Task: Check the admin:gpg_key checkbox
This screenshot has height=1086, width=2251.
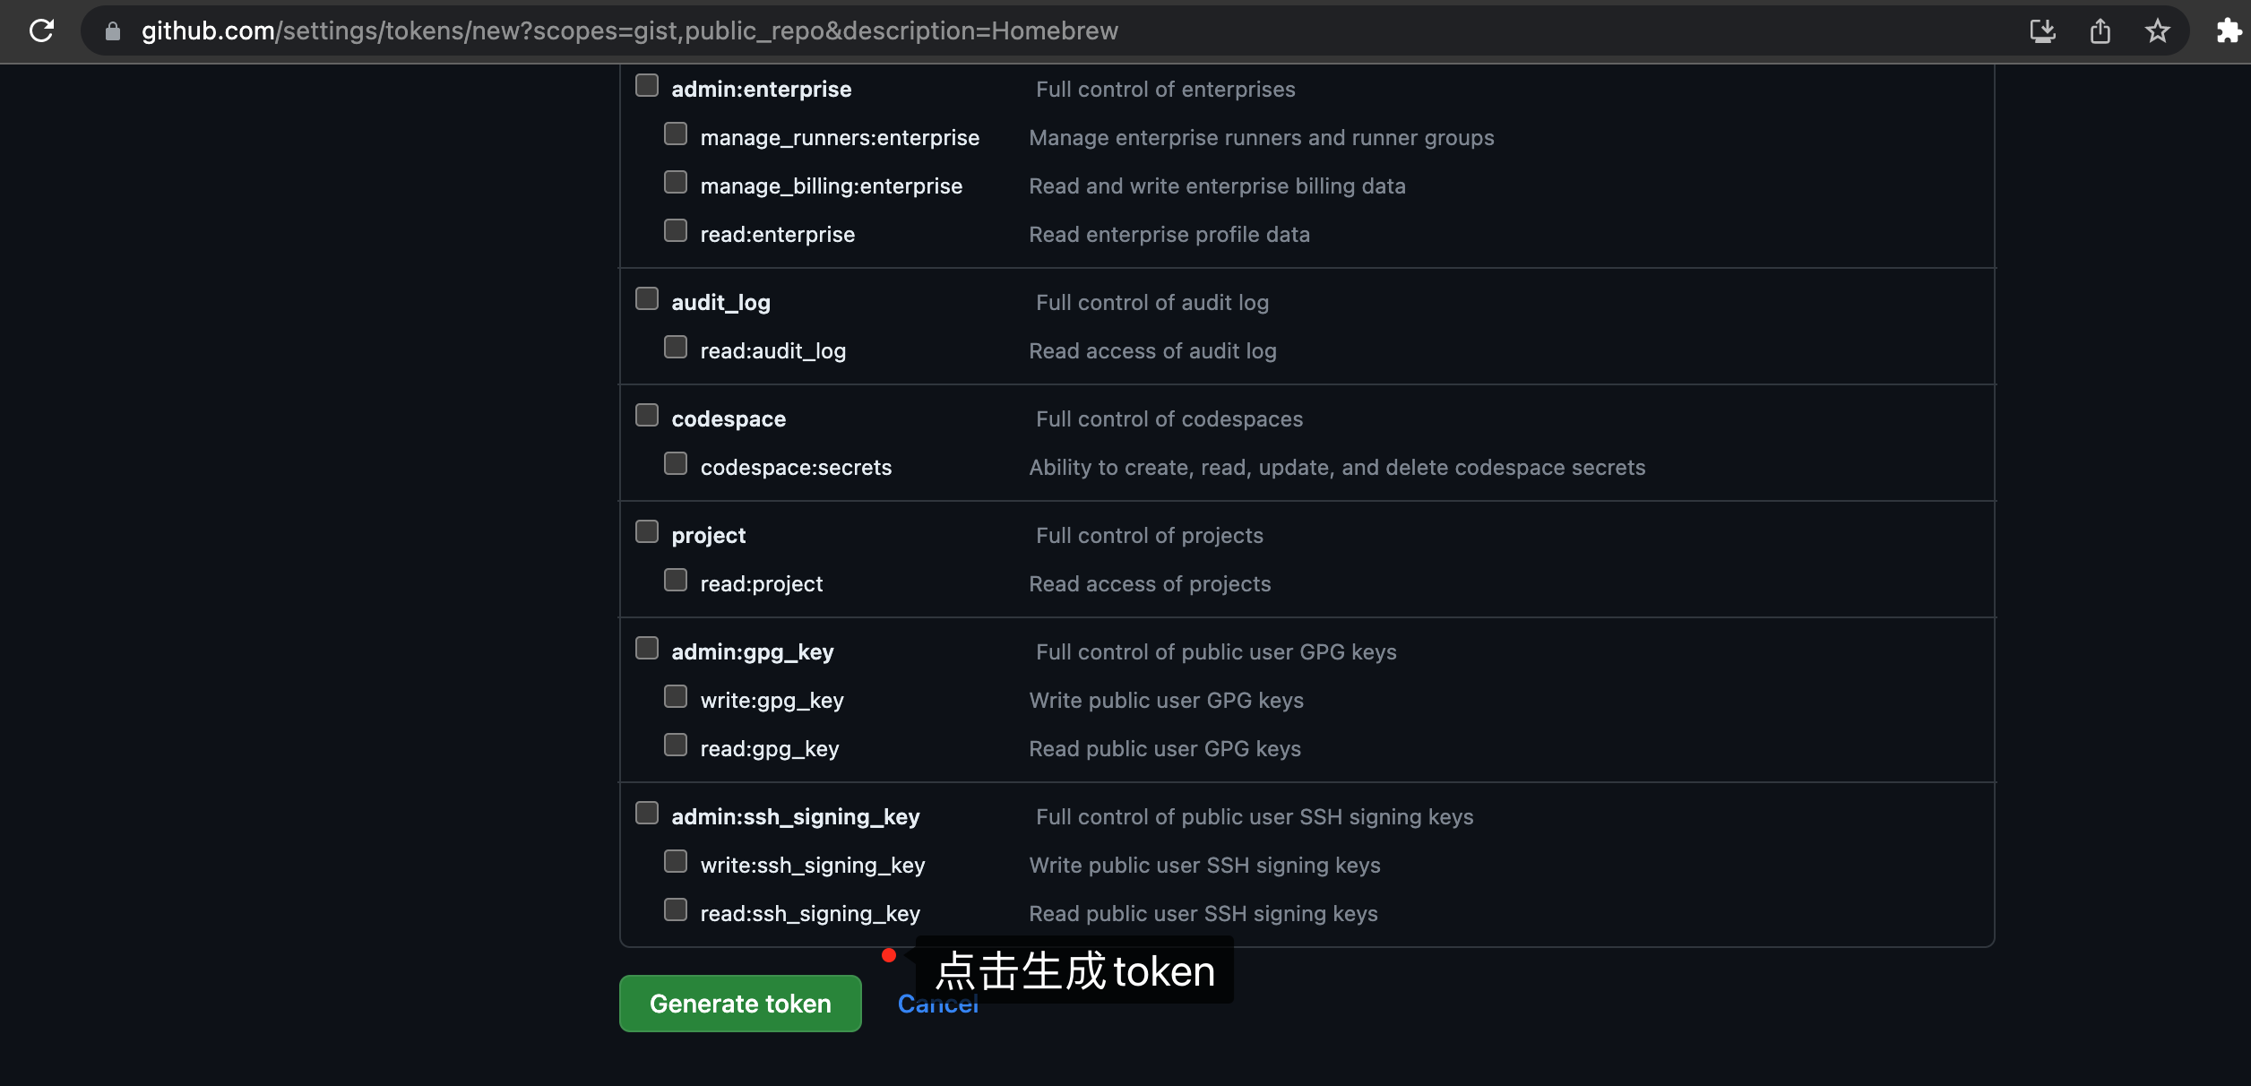Action: tap(647, 649)
